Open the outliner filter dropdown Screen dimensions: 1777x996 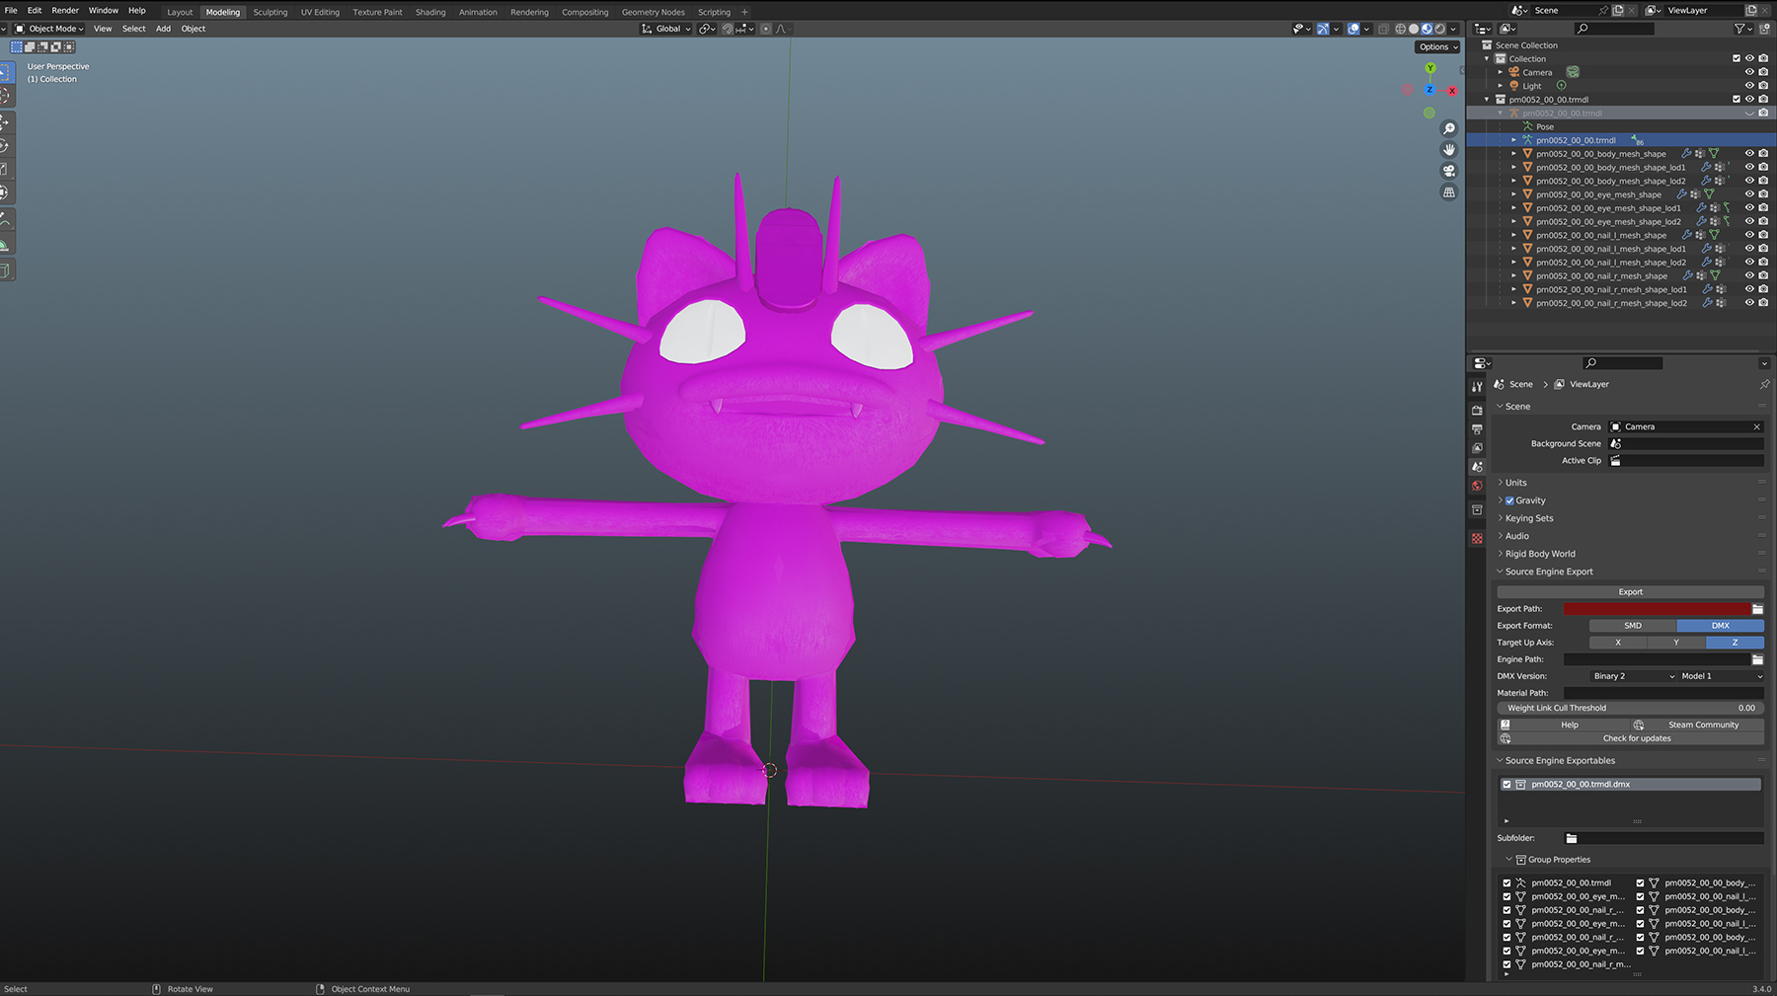[x=1742, y=29]
